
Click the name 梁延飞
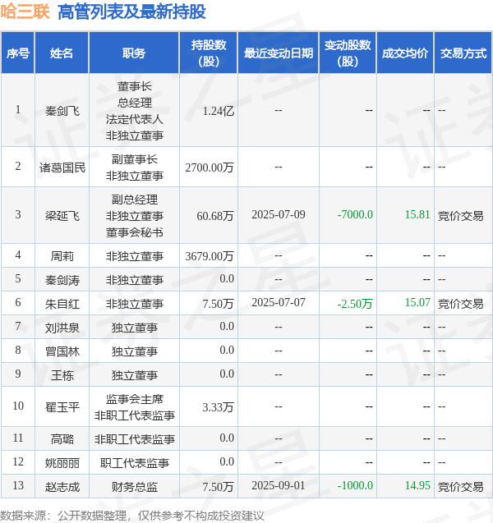tap(62, 216)
